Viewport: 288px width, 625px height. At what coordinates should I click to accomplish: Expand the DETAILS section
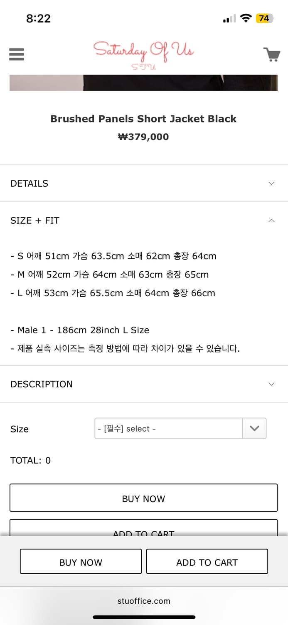click(x=143, y=183)
